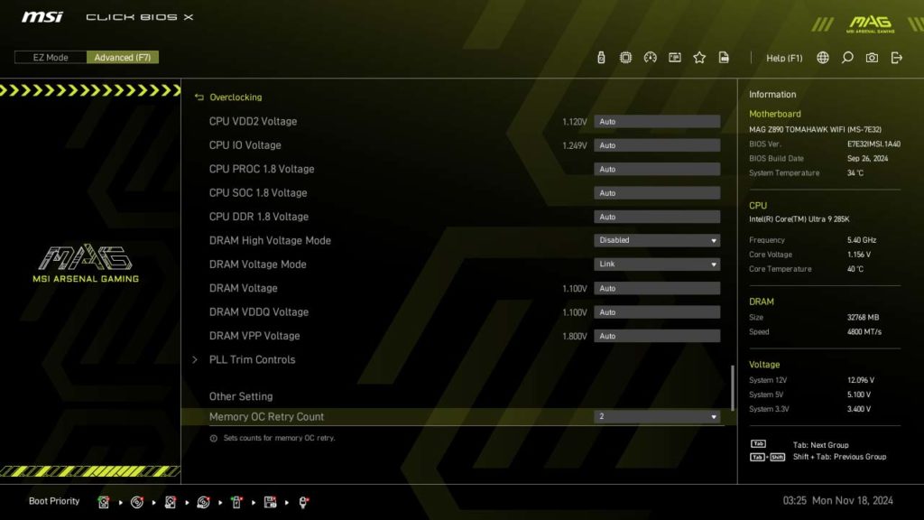Screen dimensions: 924x520
Task: Click the DRAM speed 4800 MT/s value
Action: [864, 332]
